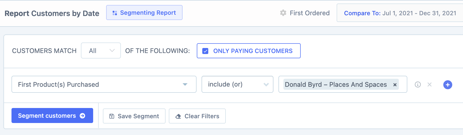Image resolution: width=463 pixels, height=135 pixels.
Task: Add a new filter with the plus icon
Action: [448, 85]
